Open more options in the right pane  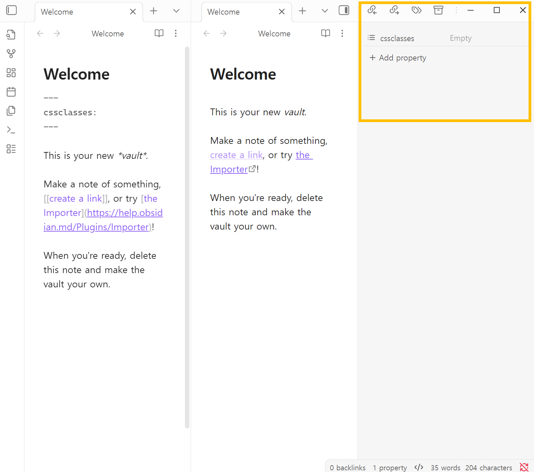(342, 33)
